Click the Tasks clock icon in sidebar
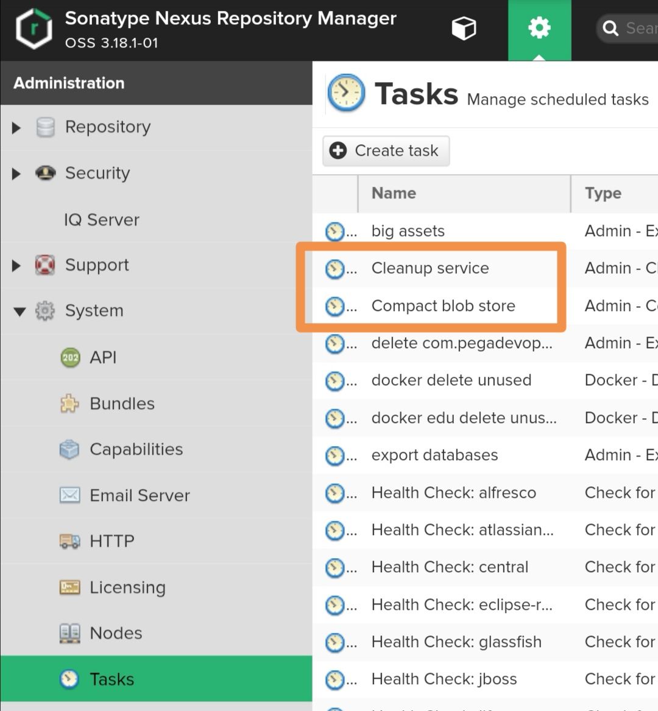 click(69, 679)
